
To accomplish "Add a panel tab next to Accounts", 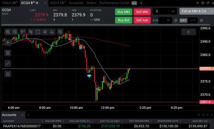I will pos(28,115).
